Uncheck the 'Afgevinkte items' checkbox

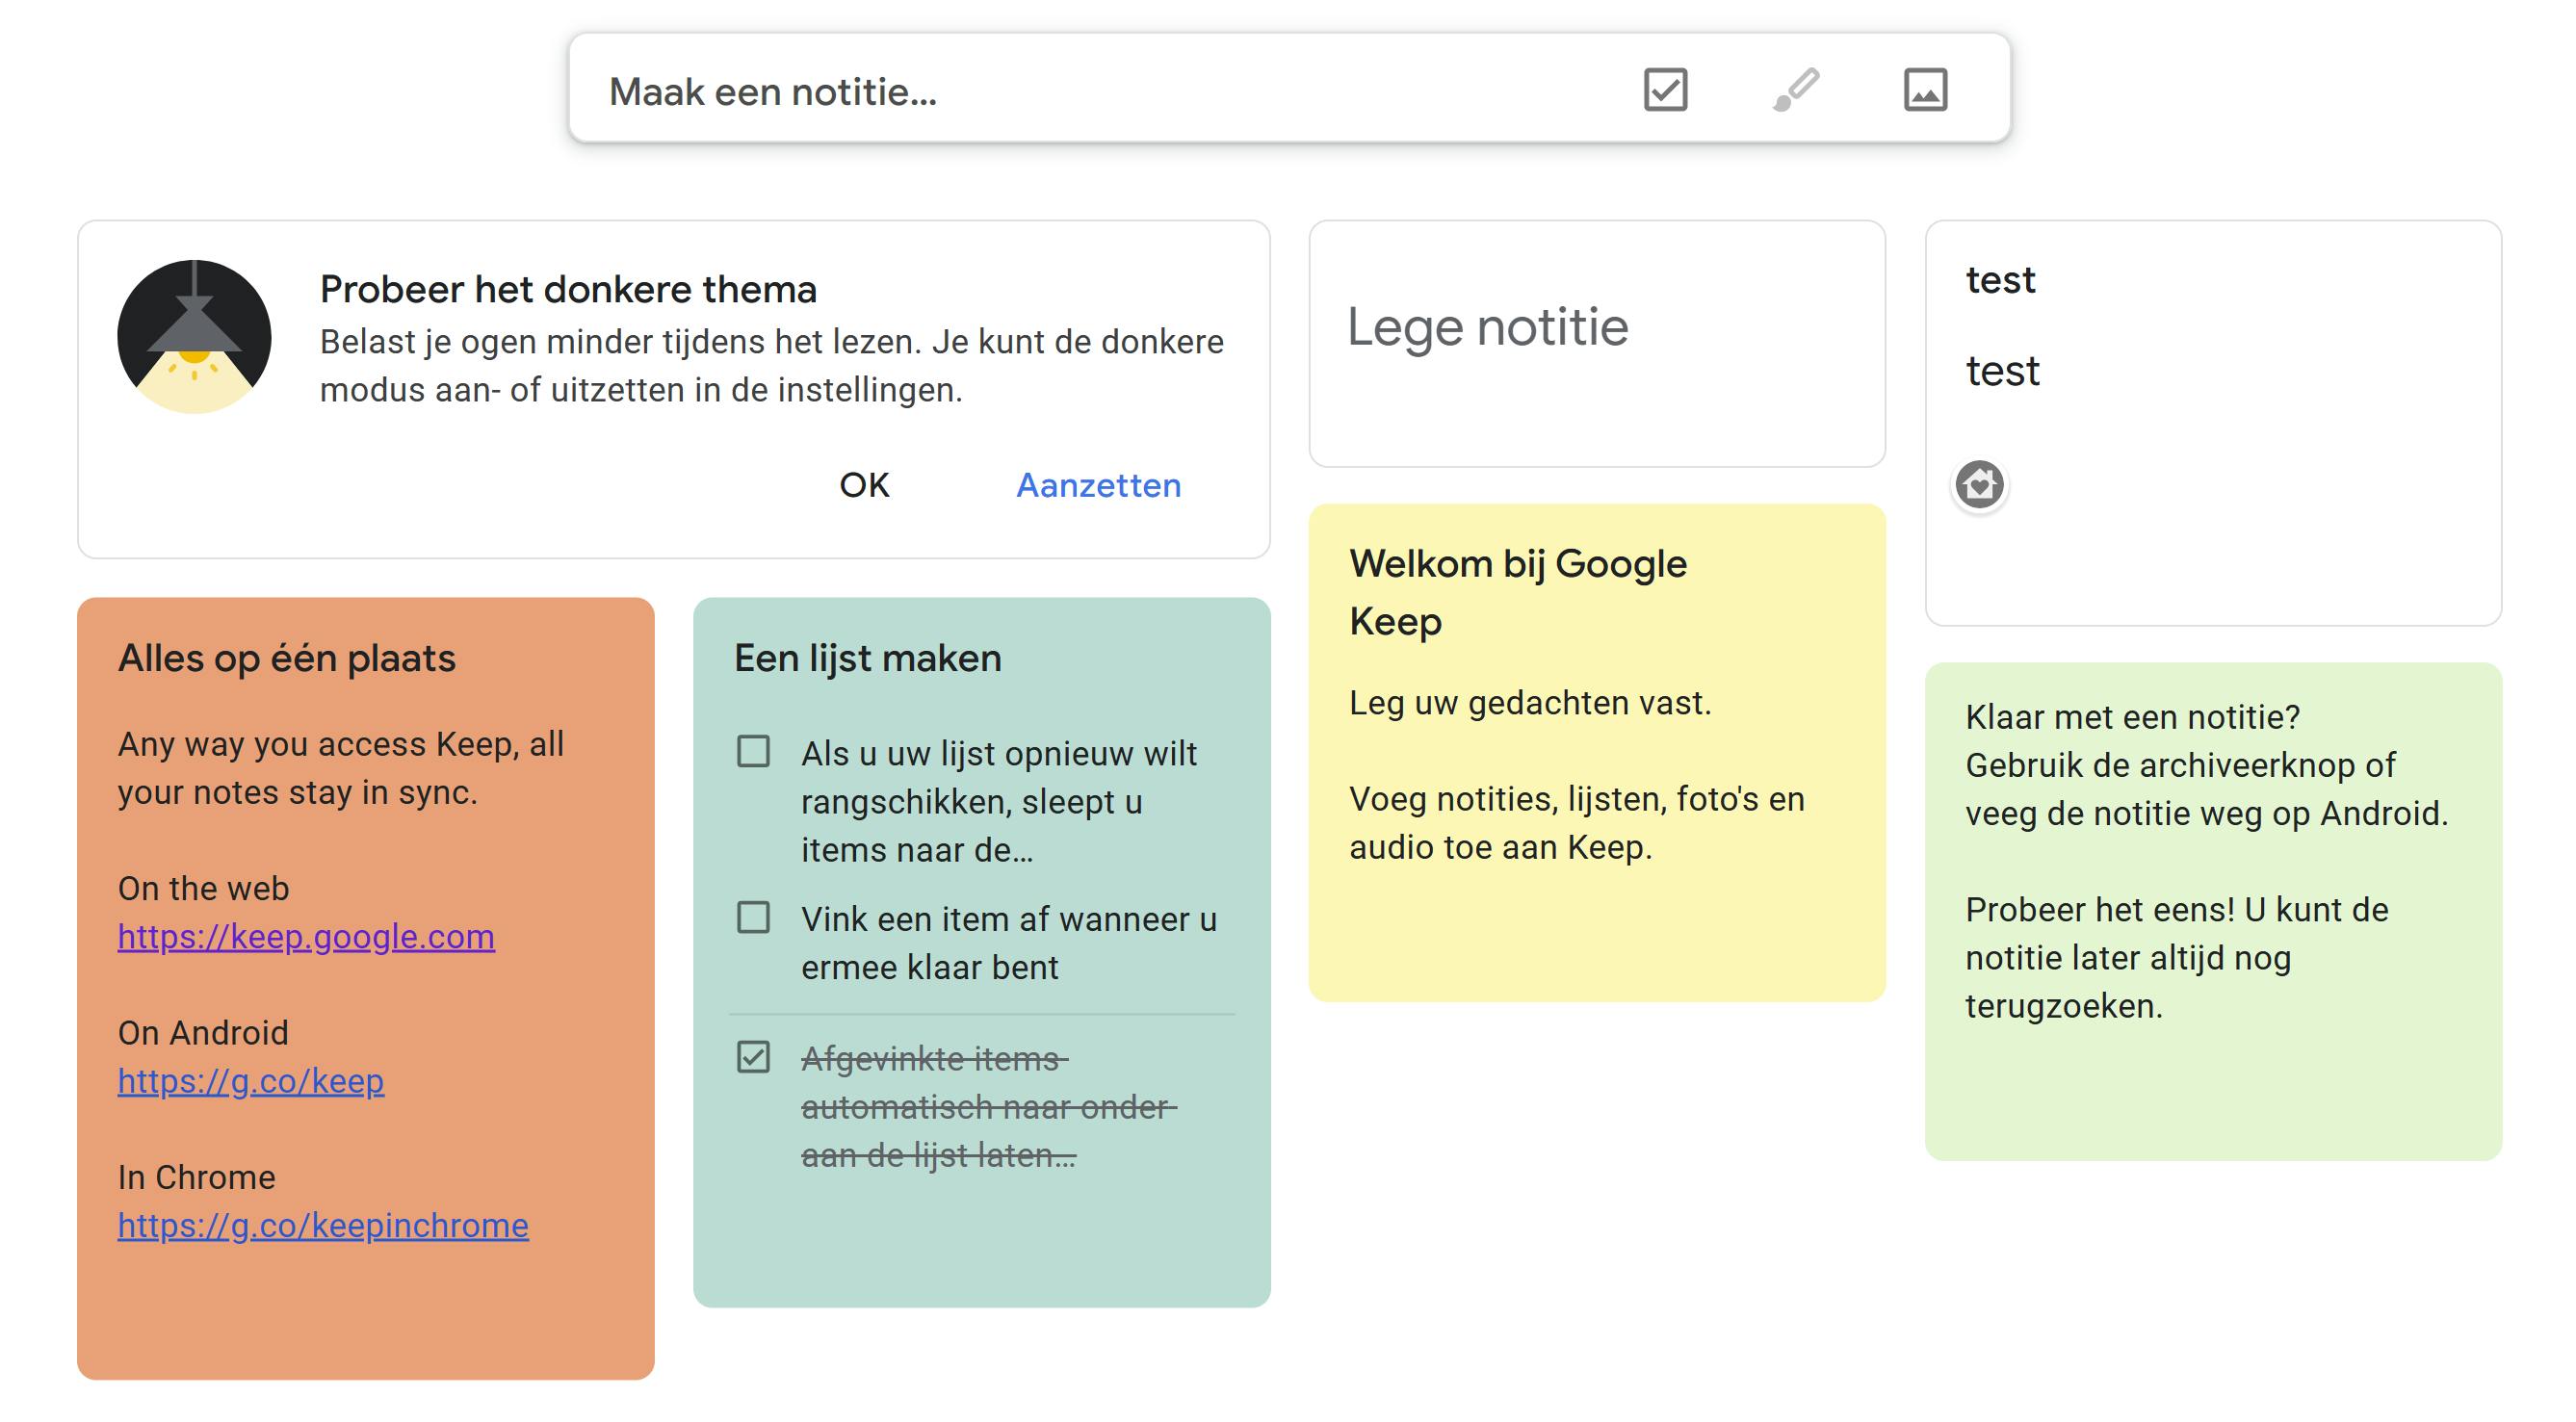click(x=753, y=1057)
